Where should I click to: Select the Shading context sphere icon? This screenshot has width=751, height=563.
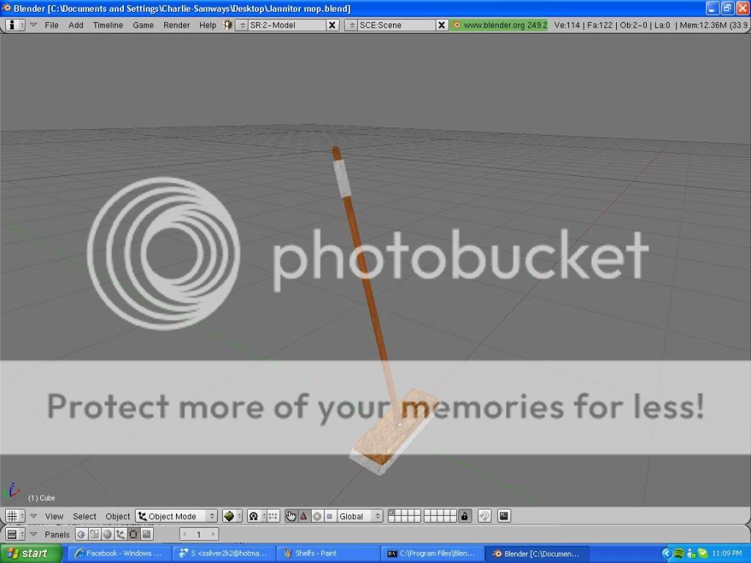coord(107,534)
